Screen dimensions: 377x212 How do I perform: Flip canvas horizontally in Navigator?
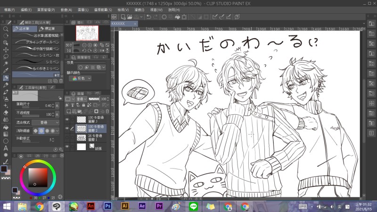(102, 51)
